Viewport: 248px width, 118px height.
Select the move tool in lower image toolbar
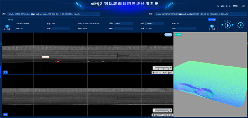pyautogui.click(x=153, y=115)
